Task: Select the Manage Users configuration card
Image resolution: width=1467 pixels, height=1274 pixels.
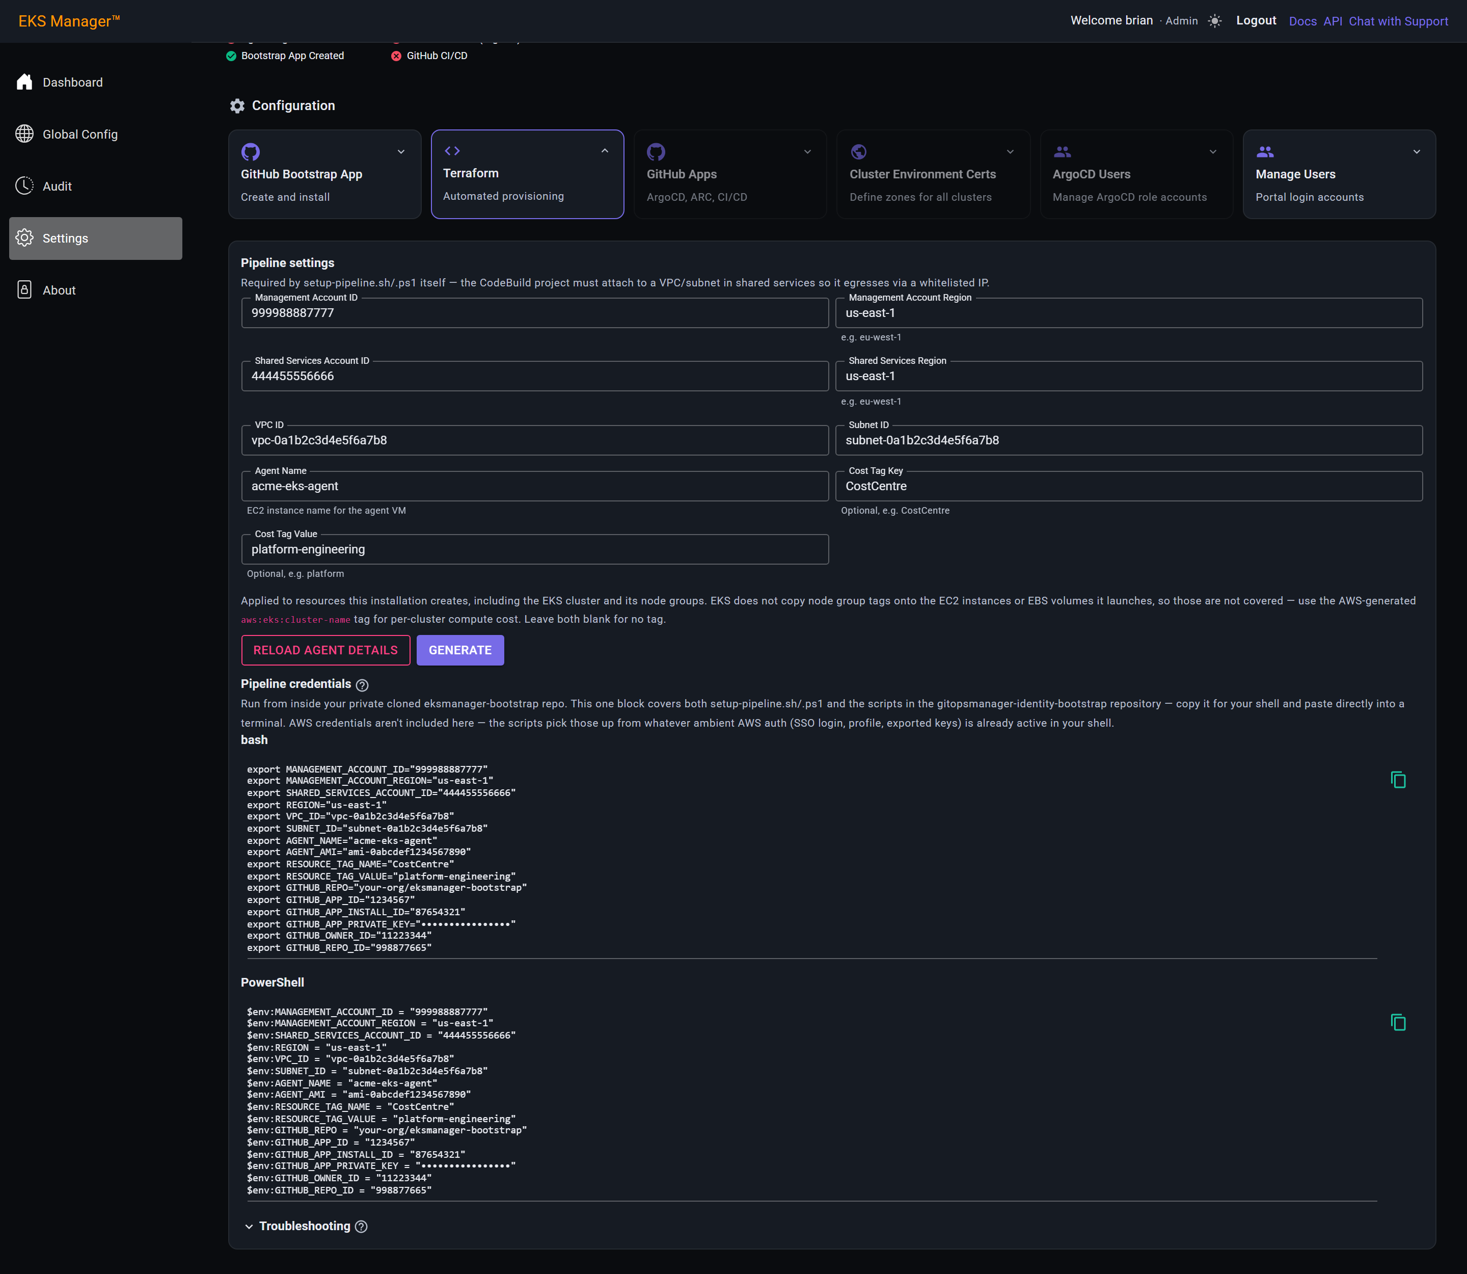Action: pyautogui.click(x=1339, y=174)
